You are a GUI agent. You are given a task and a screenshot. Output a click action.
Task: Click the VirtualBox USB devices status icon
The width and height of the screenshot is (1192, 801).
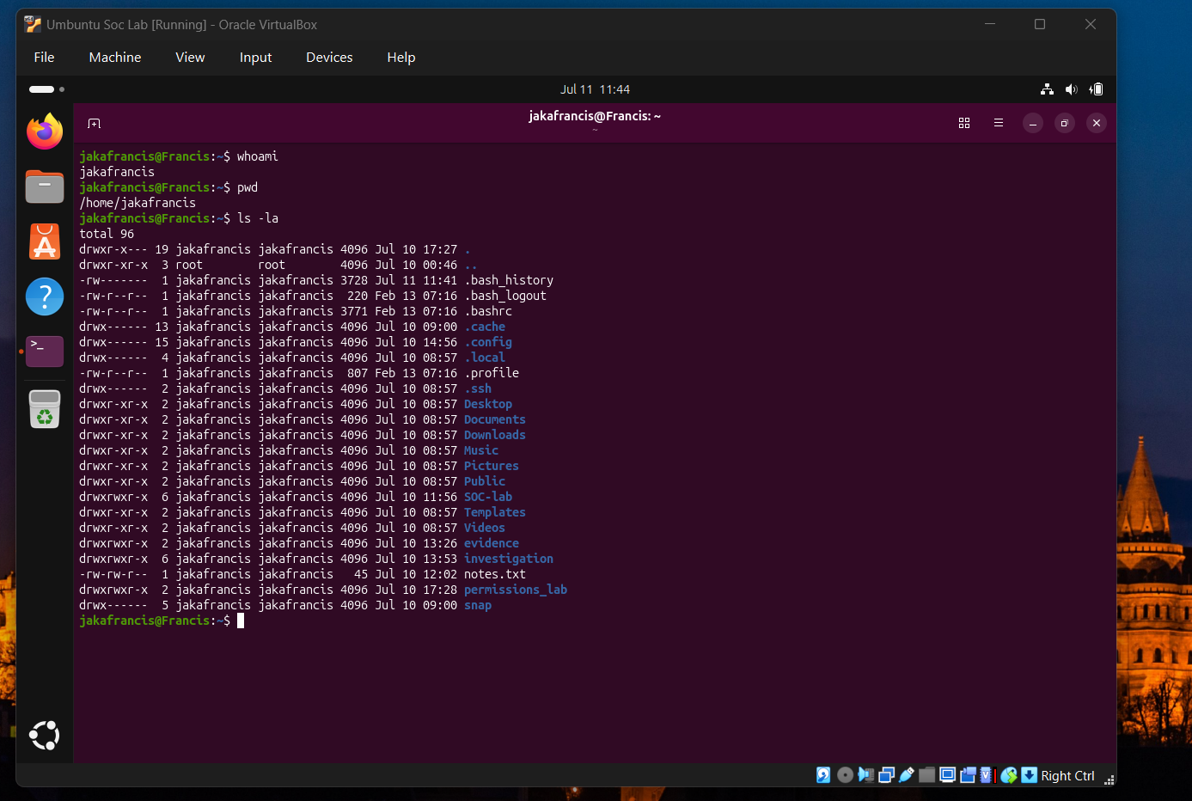click(x=906, y=775)
